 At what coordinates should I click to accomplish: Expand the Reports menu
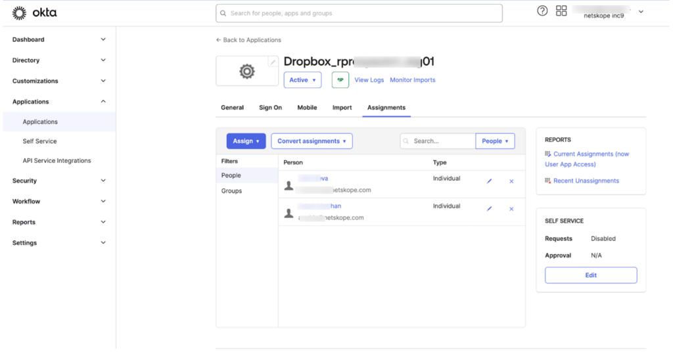click(x=103, y=222)
